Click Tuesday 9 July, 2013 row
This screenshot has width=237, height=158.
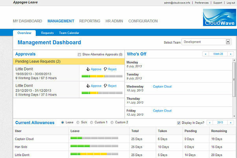coord(178,76)
